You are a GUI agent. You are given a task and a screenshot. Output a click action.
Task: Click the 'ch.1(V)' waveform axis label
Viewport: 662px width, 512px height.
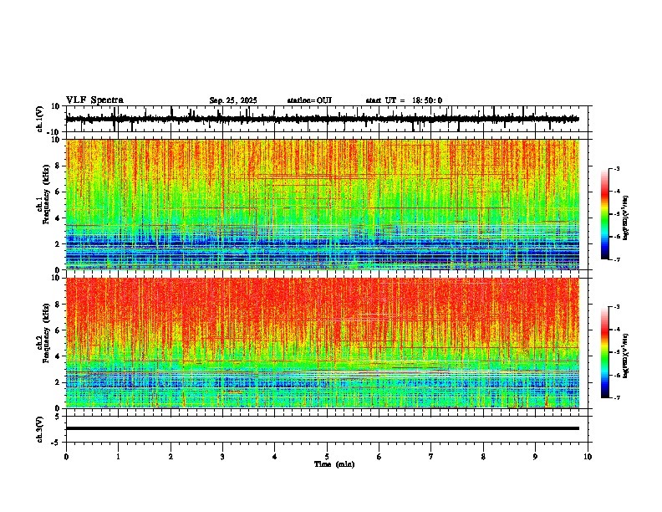(x=39, y=119)
